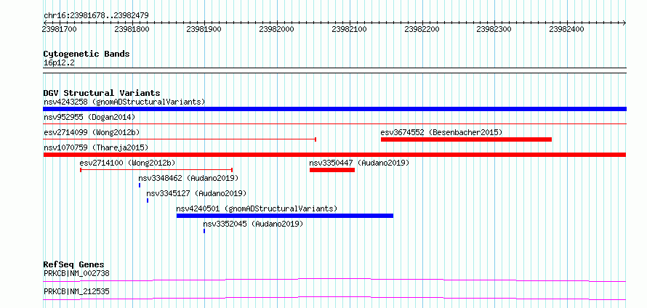647x308 pixels.
Task: Click the nsv3345127 (Audano2019) label
Action: [196, 193]
